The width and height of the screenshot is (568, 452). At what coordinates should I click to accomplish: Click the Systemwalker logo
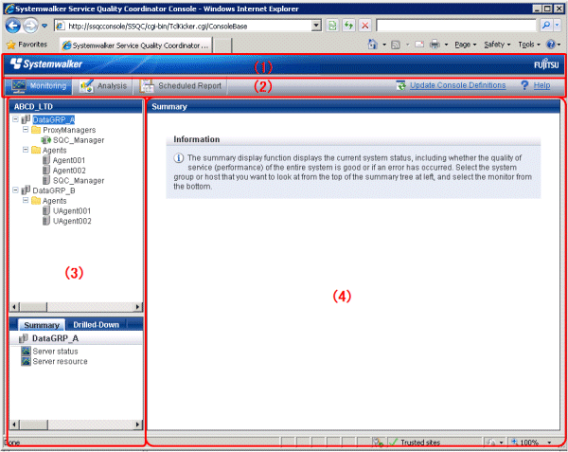point(46,63)
